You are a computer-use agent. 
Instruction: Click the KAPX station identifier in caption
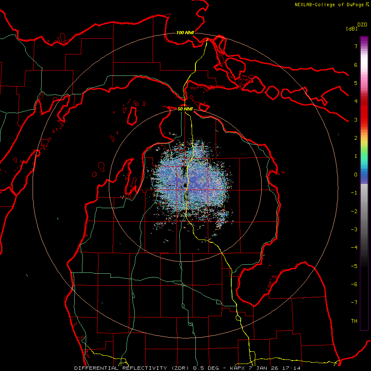[x=237, y=368]
